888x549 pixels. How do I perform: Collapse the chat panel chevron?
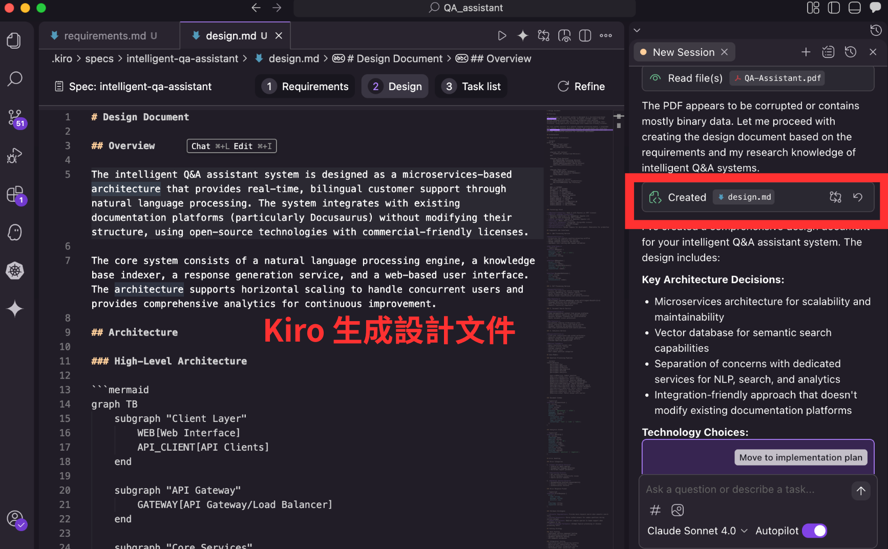637,30
